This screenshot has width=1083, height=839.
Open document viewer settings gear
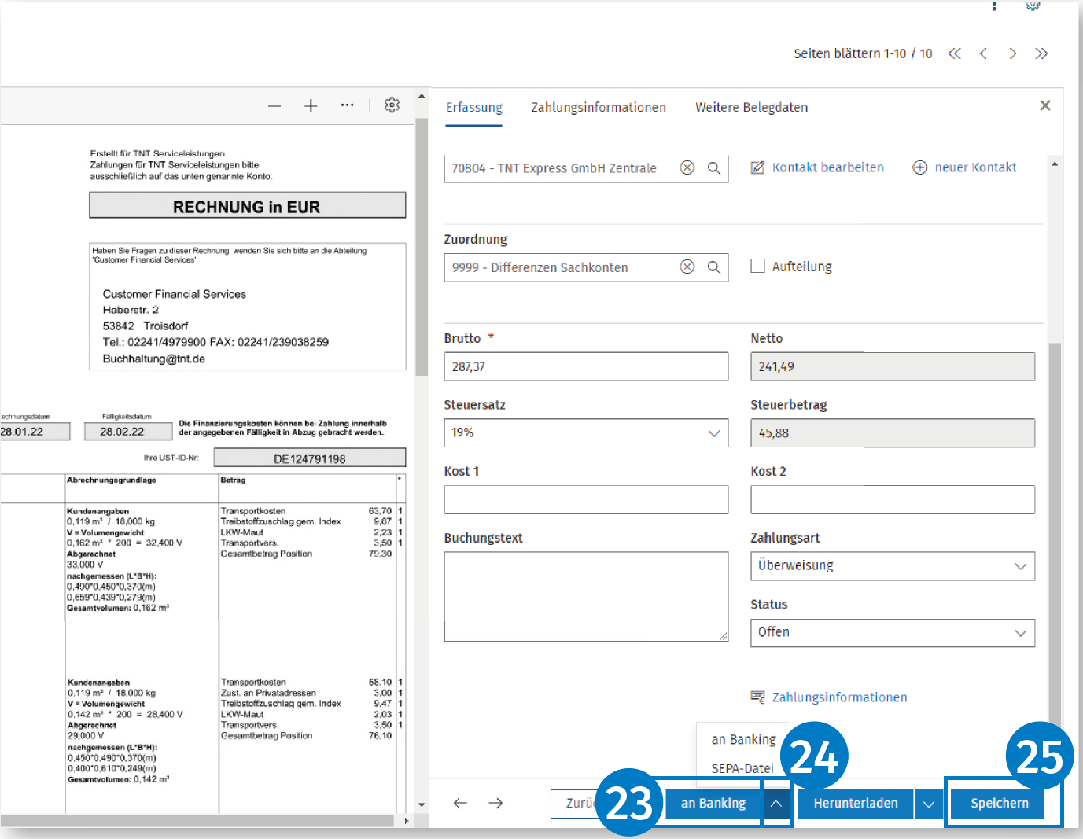[392, 105]
